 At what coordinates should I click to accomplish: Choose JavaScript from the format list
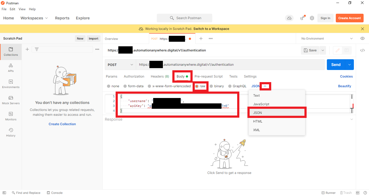277,104
